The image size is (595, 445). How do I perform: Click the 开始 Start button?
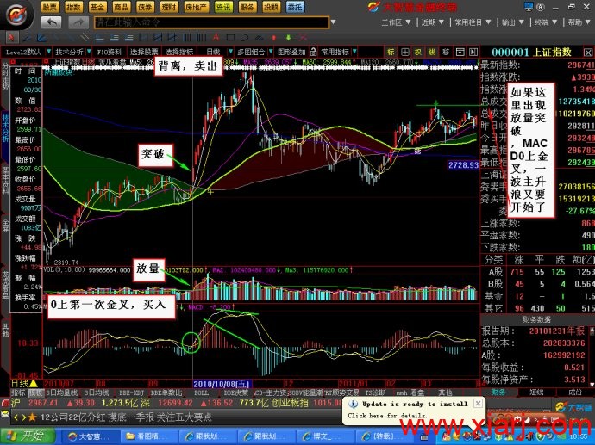point(28,436)
